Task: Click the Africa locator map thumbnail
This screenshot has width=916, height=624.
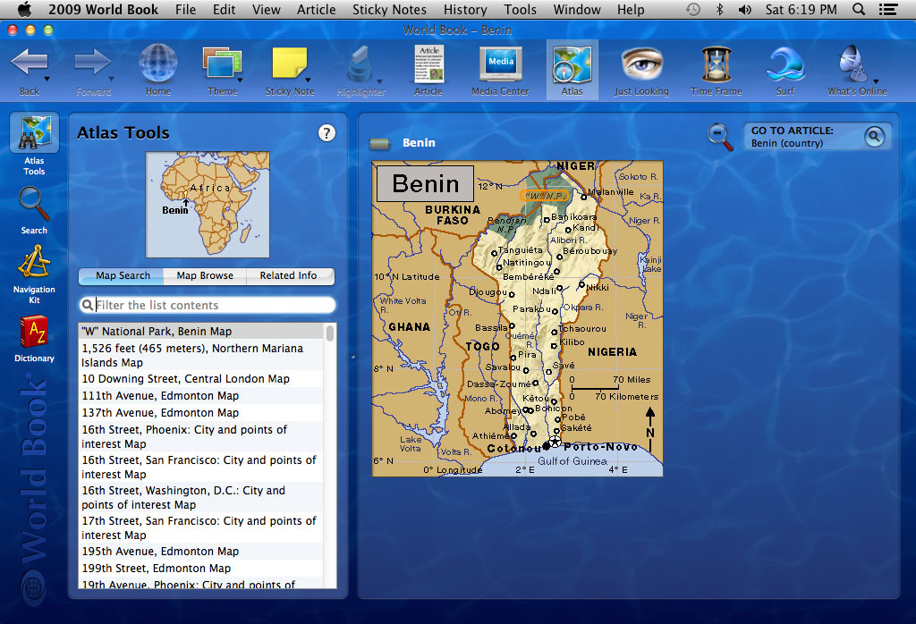Action: click(208, 205)
